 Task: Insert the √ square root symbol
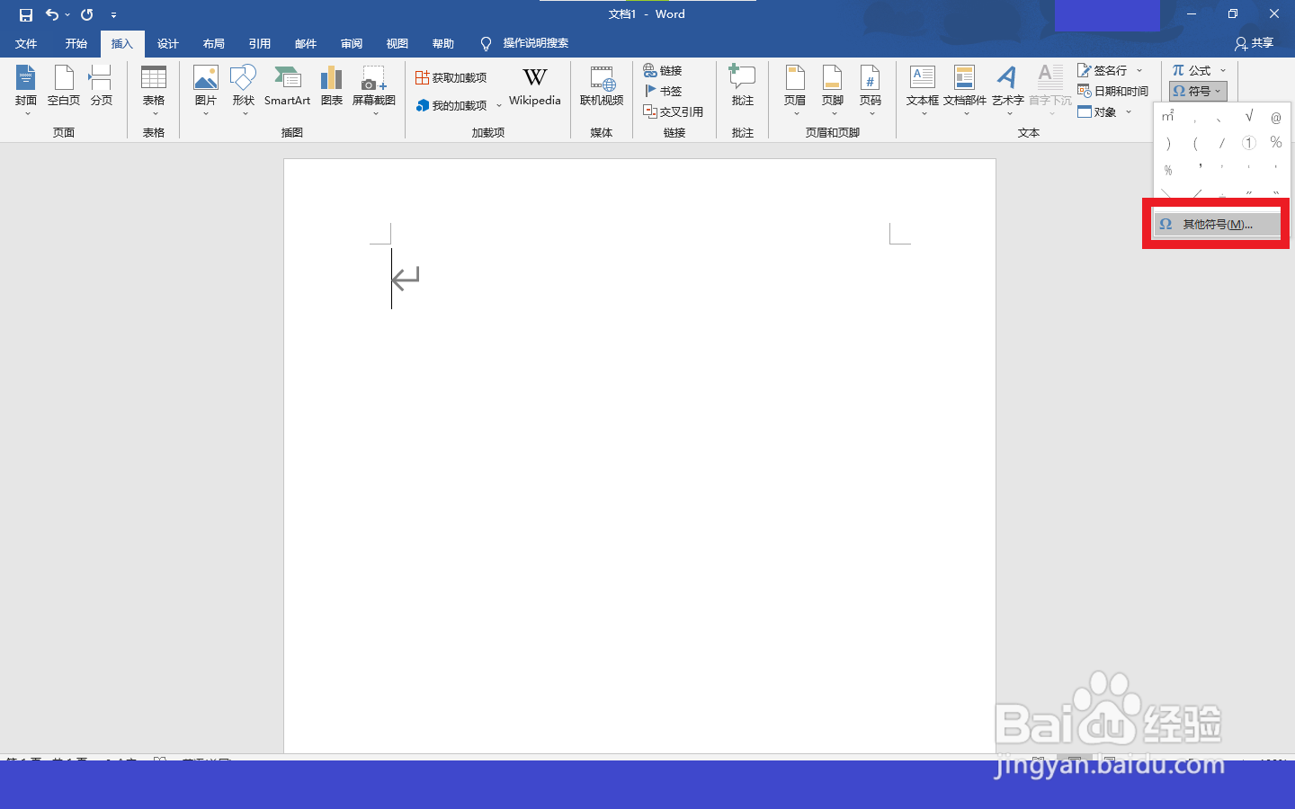pyautogui.click(x=1249, y=116)
